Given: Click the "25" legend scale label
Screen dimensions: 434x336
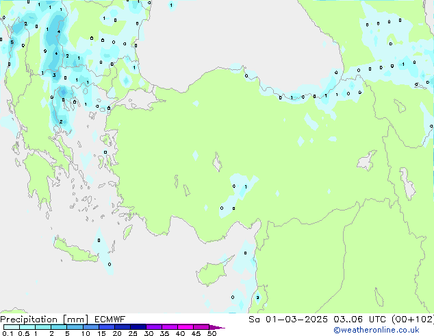Looking at the screenshot, I should tap(133, 333).
